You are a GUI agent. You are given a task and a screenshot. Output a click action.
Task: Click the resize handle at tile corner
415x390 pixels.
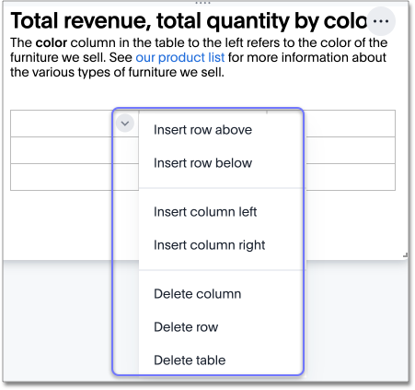pos(405,254)
